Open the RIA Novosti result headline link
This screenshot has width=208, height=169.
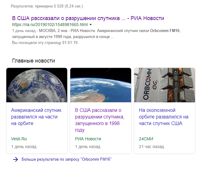(x=88, y=18)
